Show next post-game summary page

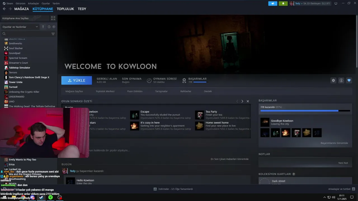pyautogui.click(x=242, y=101)
